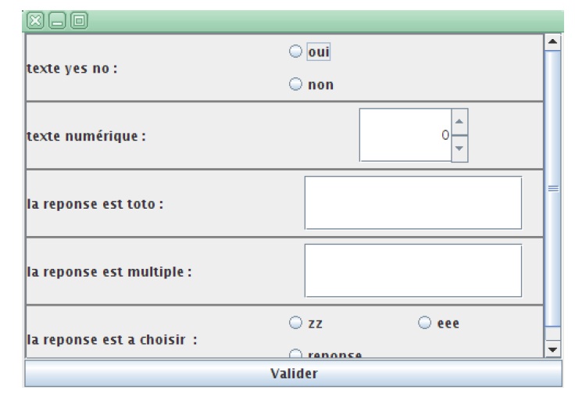Choose the 'zz' radio option
575x401 pixels.
point(295,322)
